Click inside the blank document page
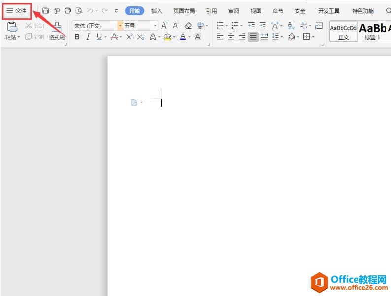Image resolution: width=391 pixels, height=296 pixels. click(246, 172)
